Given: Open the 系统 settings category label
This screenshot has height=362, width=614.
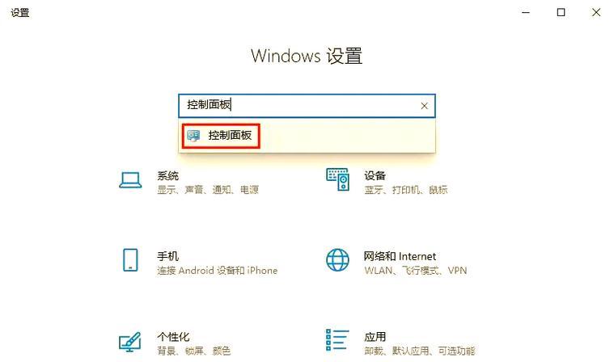Looking at the screenshot, I should [168, 175].
